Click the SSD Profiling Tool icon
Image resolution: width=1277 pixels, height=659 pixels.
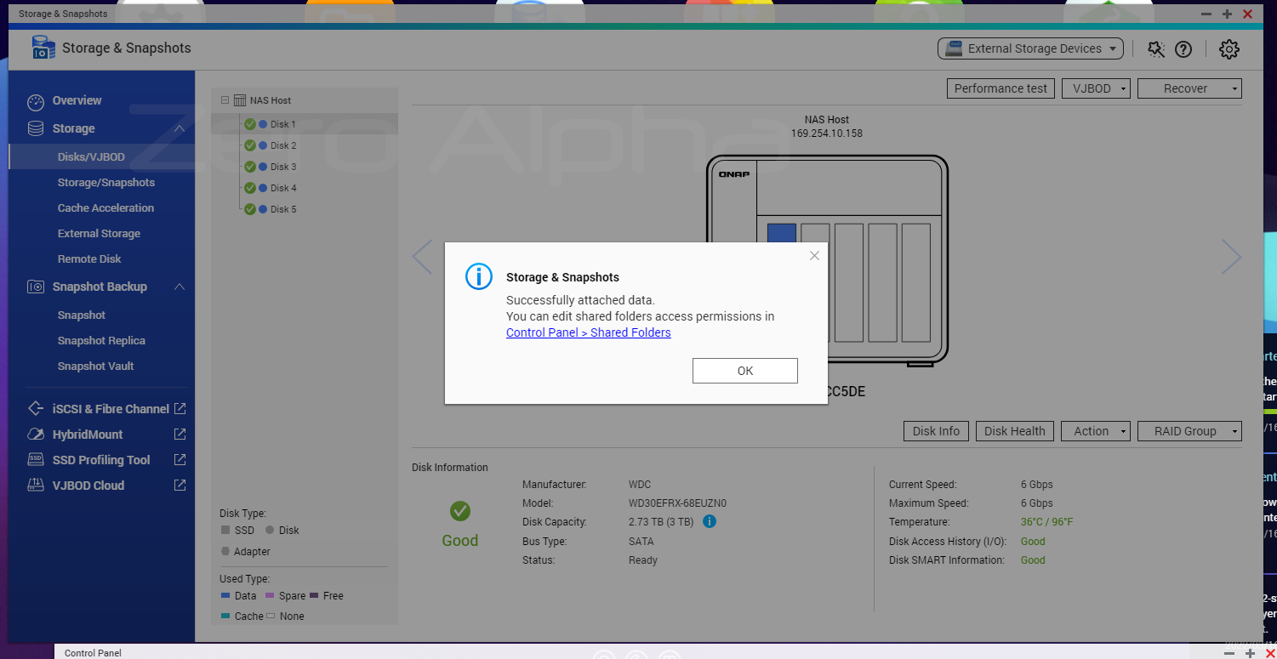(34, 459)
